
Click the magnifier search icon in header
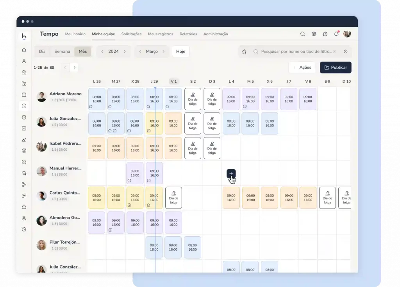302,34
